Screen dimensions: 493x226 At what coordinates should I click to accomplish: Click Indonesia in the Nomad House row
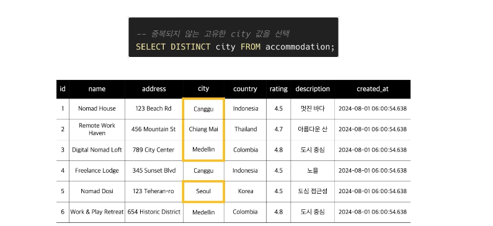[x=246, y=108]
